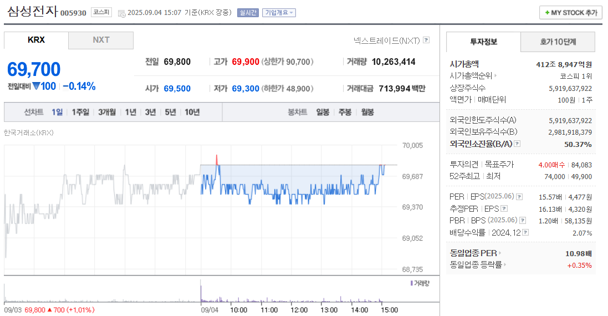Click the 시가총액 value 412조 8,947억원
The image size is (608, 316).
point(564,64)
